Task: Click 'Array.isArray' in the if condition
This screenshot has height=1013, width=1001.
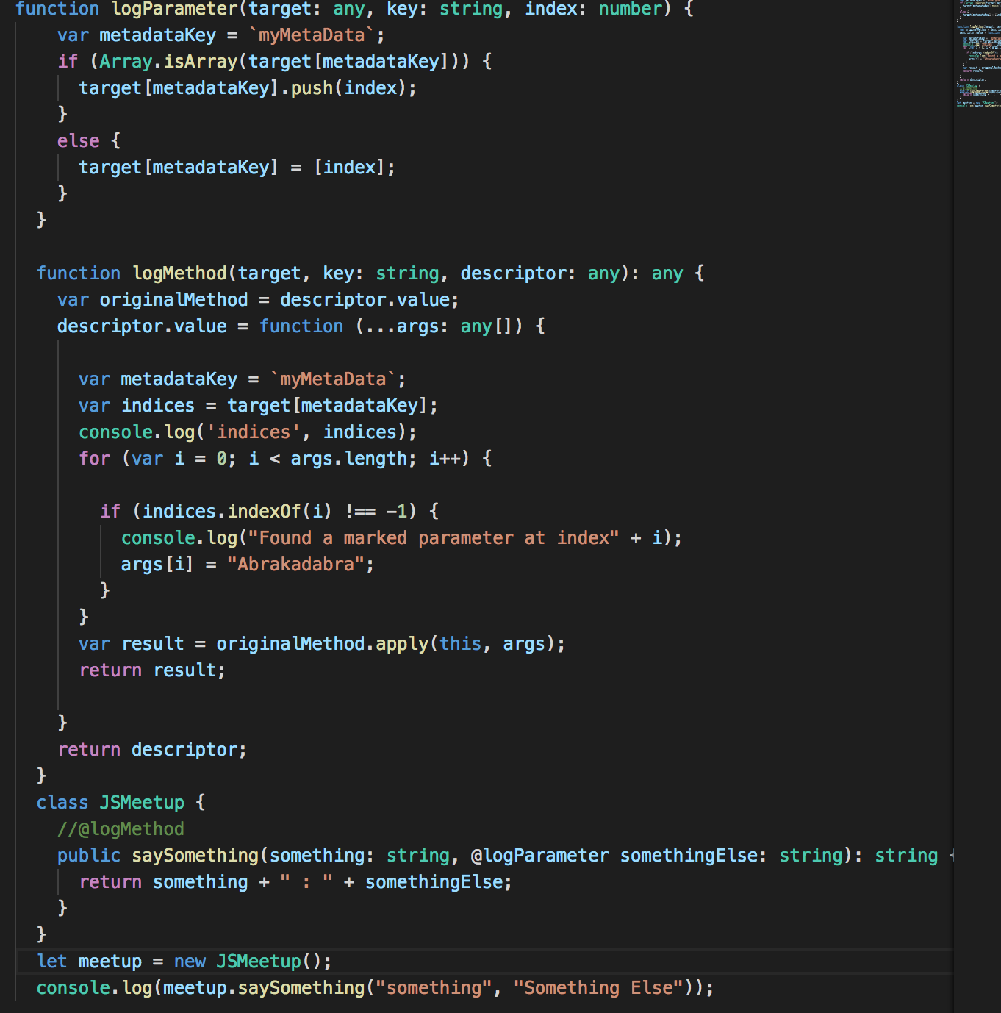Action: (x=168, y=62)
